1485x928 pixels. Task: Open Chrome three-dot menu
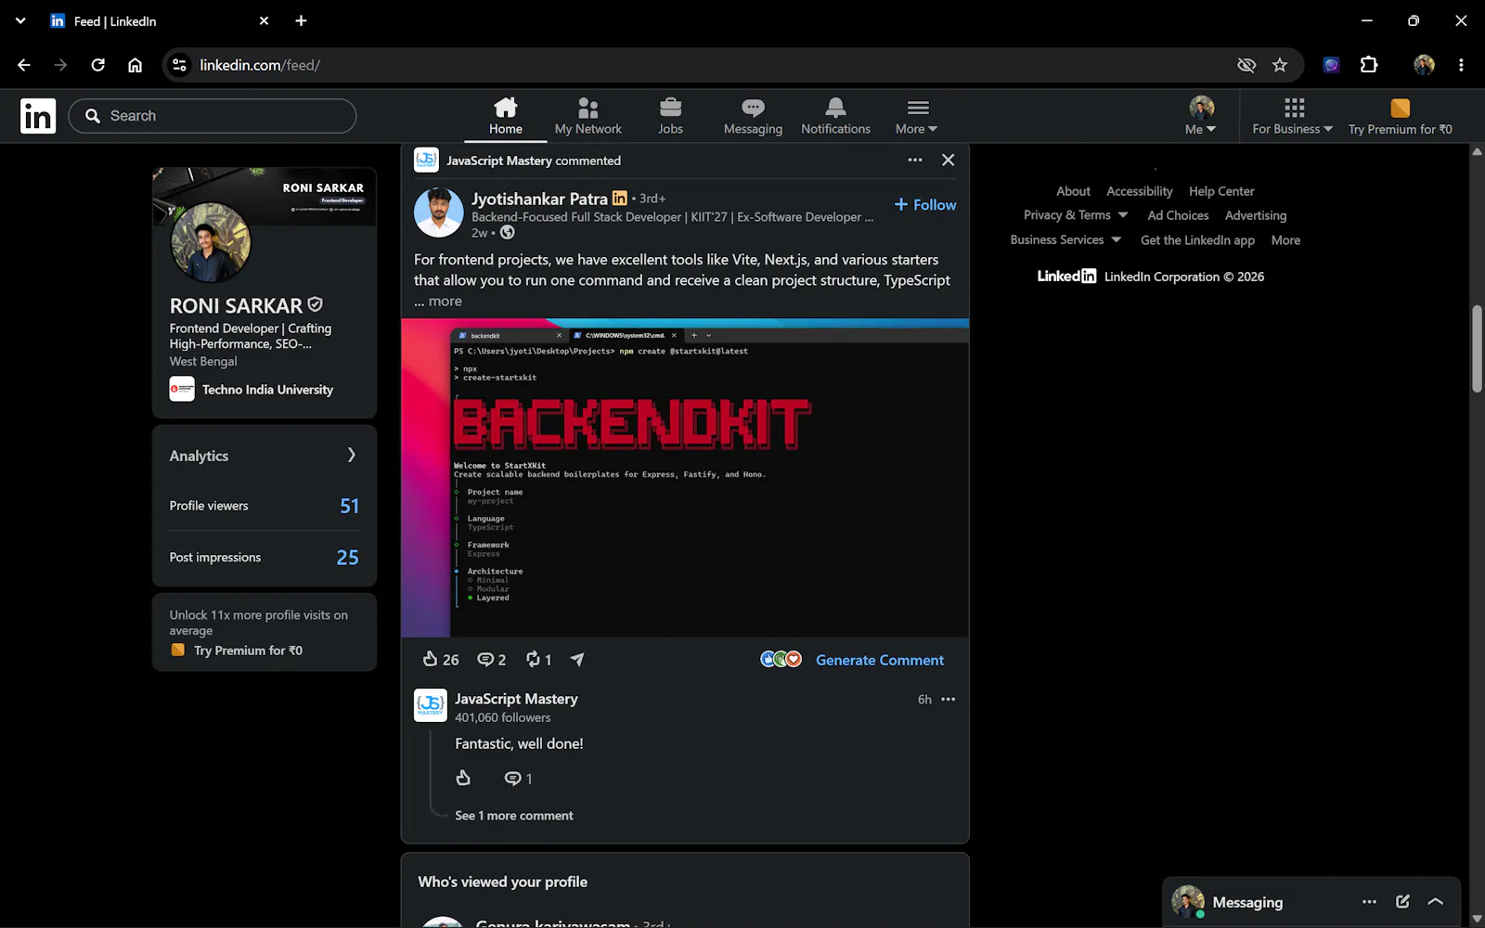(x=1461, y=65)
